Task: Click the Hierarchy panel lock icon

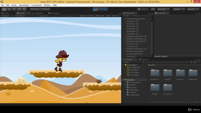Action: point(149,13)
